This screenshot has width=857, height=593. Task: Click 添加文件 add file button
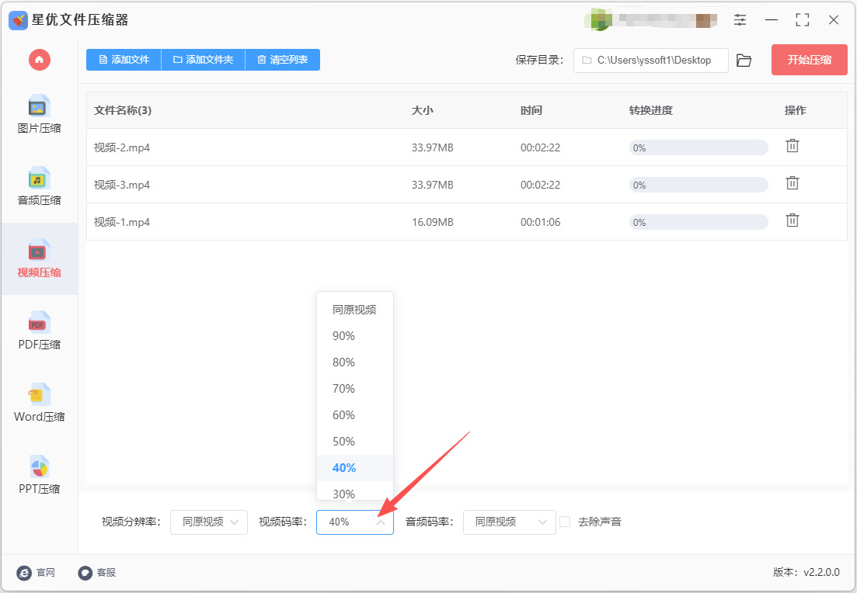124,60
